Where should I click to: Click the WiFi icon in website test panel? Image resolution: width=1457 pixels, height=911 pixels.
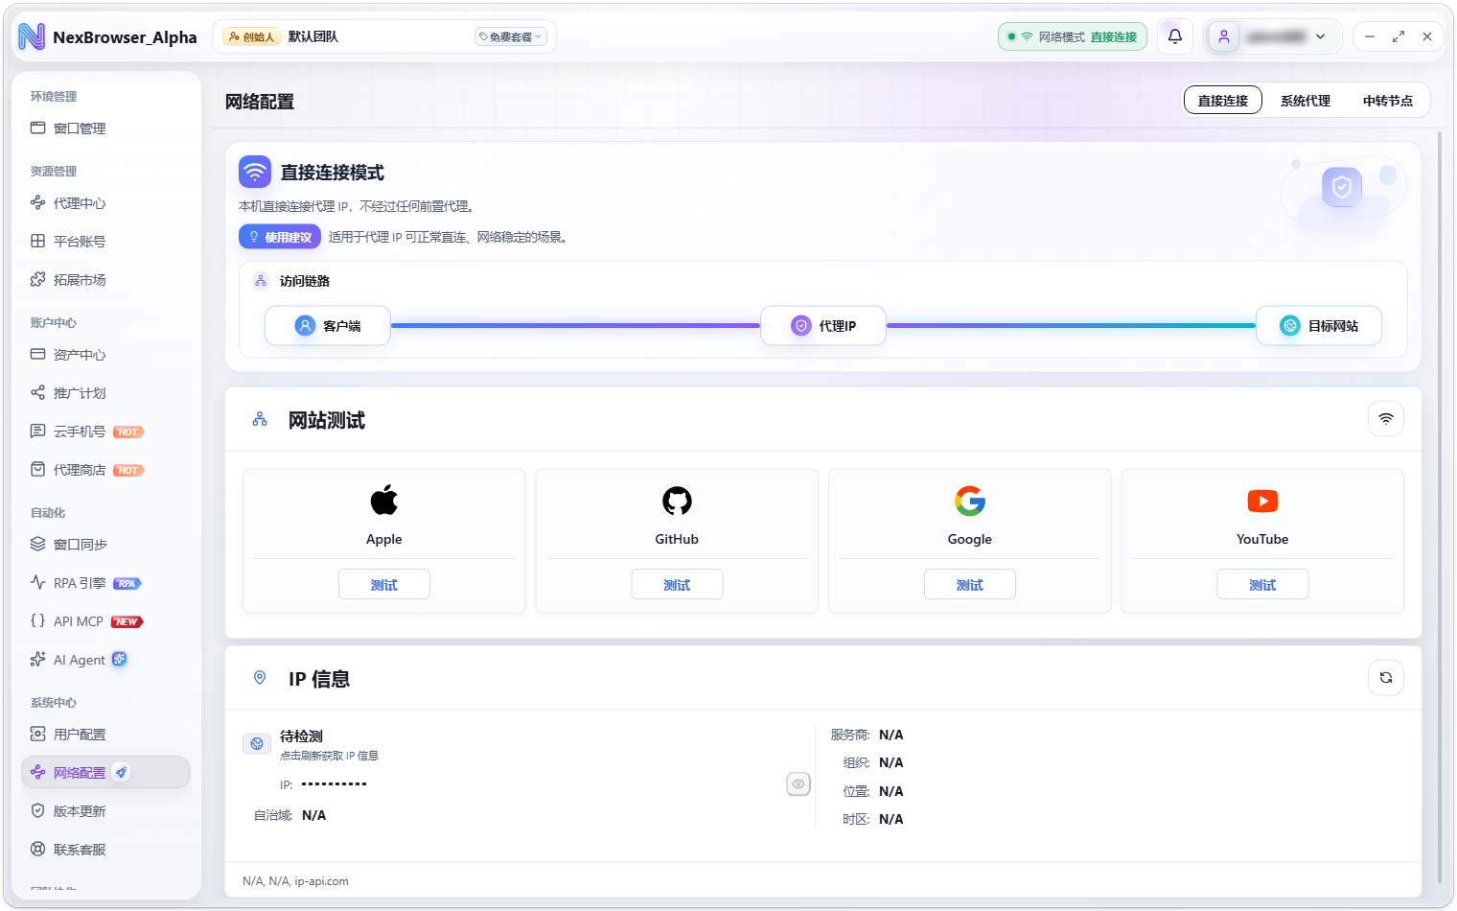(x=1386, y=419)
